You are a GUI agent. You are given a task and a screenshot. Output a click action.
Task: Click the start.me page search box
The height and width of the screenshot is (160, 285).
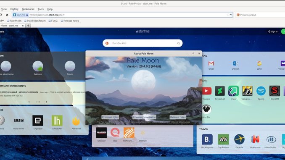[142, 43]
